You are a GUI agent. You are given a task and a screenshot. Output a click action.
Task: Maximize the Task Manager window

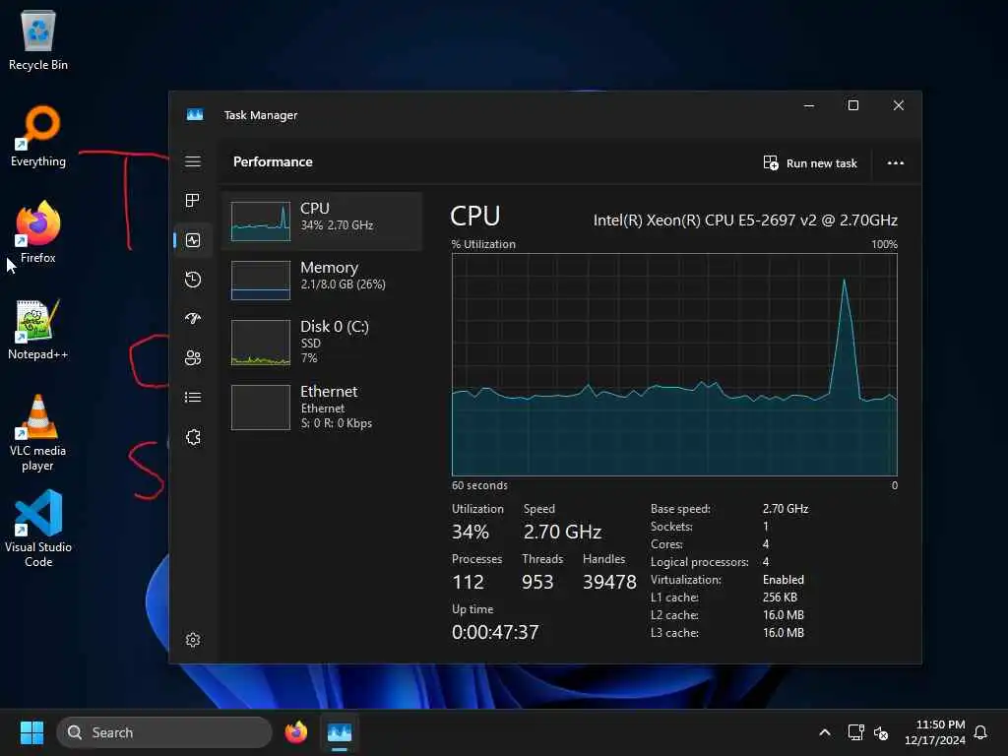(853, 105)
